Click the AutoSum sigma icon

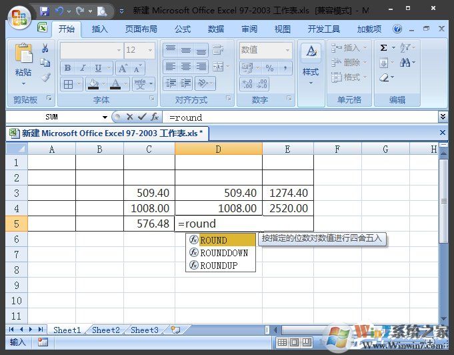tap(383, 48)
